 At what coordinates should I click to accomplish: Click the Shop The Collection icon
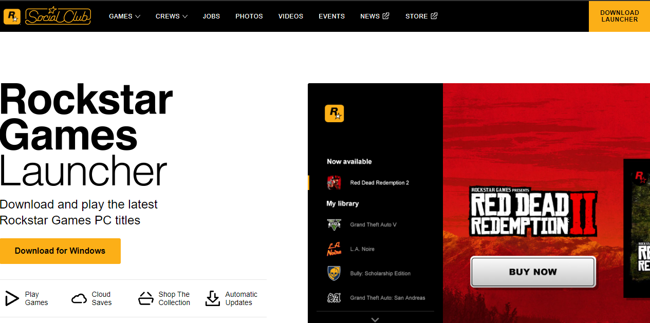pos(146,298)
